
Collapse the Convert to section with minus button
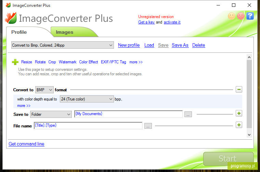pyautogui.click(x=239, y=90)
